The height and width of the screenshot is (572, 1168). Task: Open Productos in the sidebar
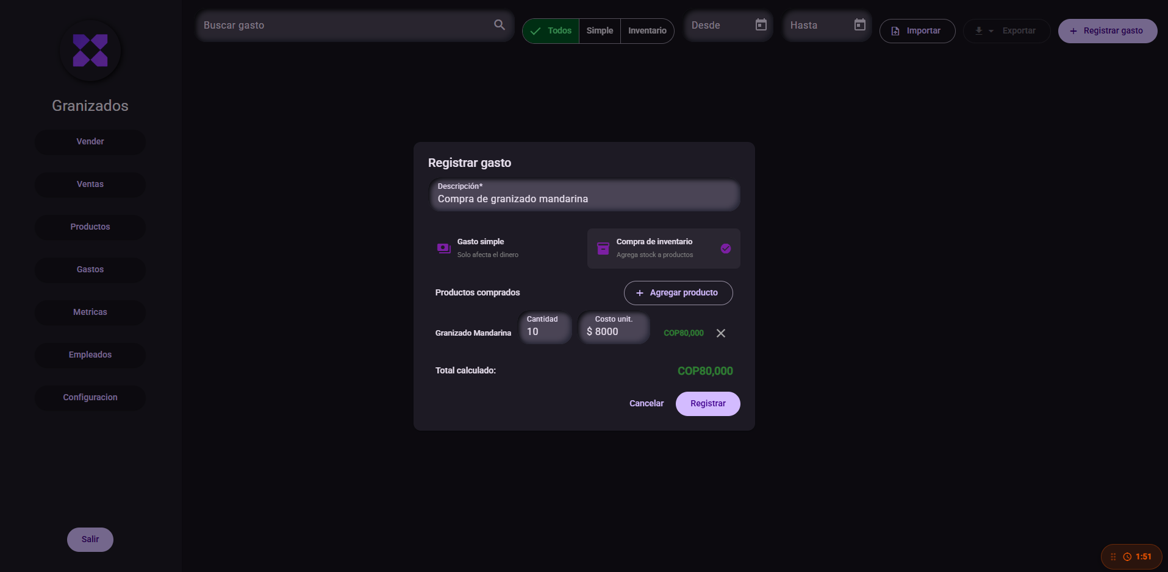(x=90, y=227)
